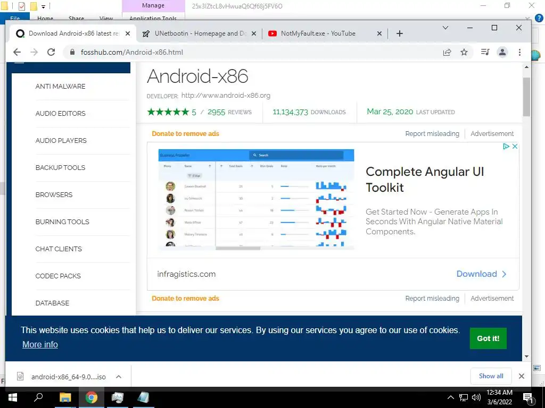The image size is (545, 408).
Task: Click the scrollbar down arrow
Action: (x=526, y=356)
